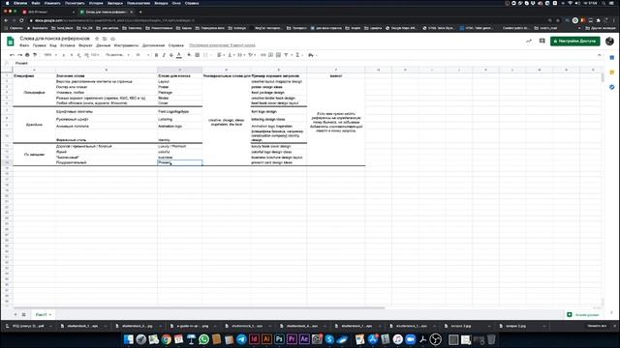Click the green share access button
Screen dimensions: 620x348
tap(574, 41)
